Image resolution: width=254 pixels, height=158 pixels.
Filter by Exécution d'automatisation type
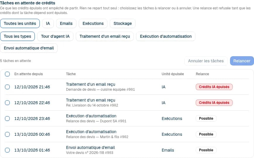(x=166, y=36)
